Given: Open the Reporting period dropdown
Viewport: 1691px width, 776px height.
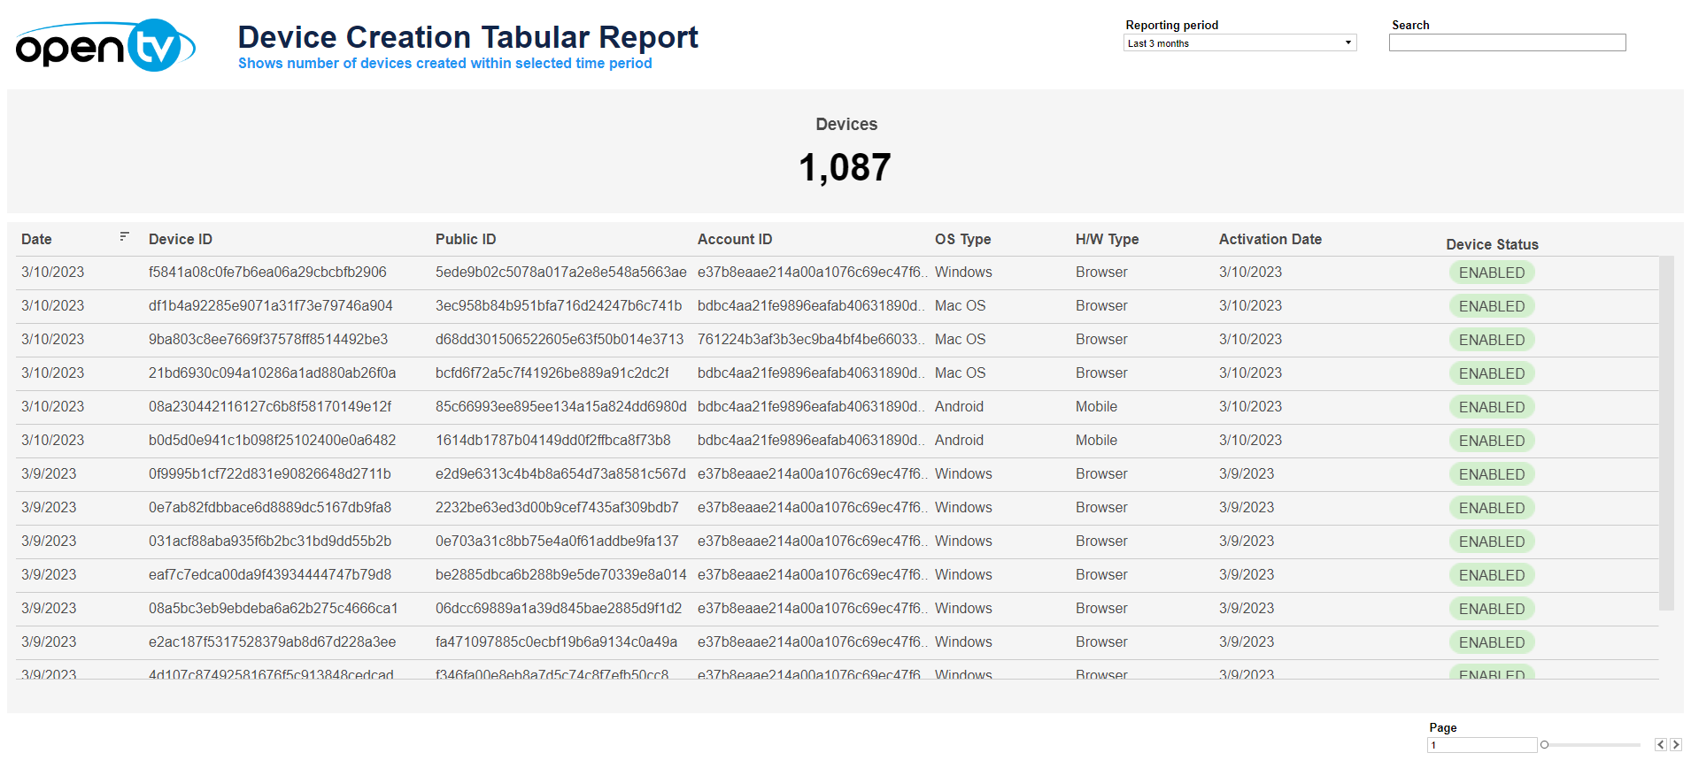Looking at the screenshot, I should click(1238, 43).
